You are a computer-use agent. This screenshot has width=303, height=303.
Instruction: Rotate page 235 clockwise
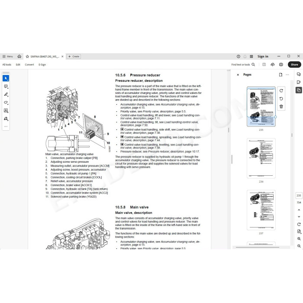click(x=281, y=90)
